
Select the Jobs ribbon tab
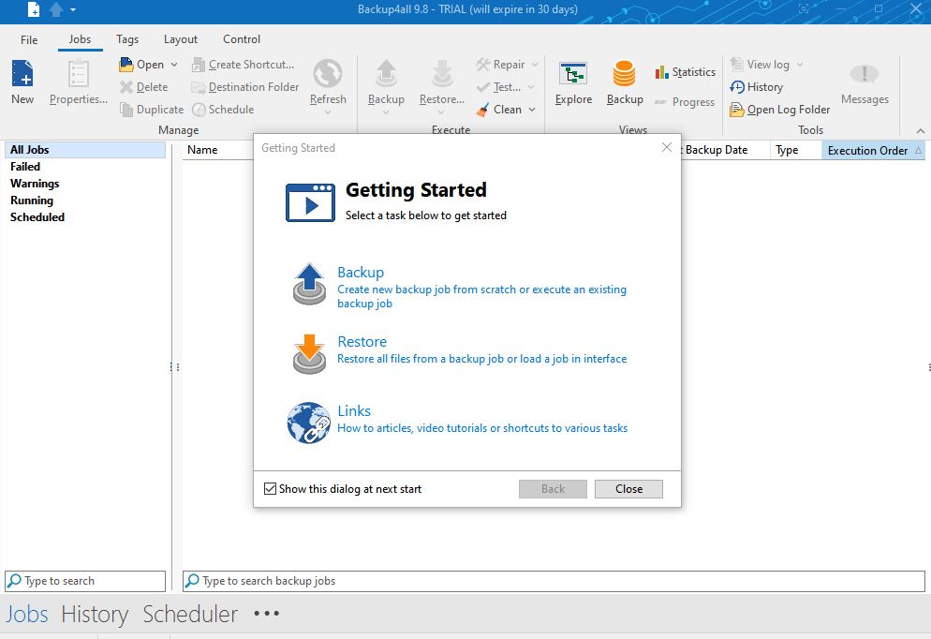pyautogui.click(x=80, y=39)
